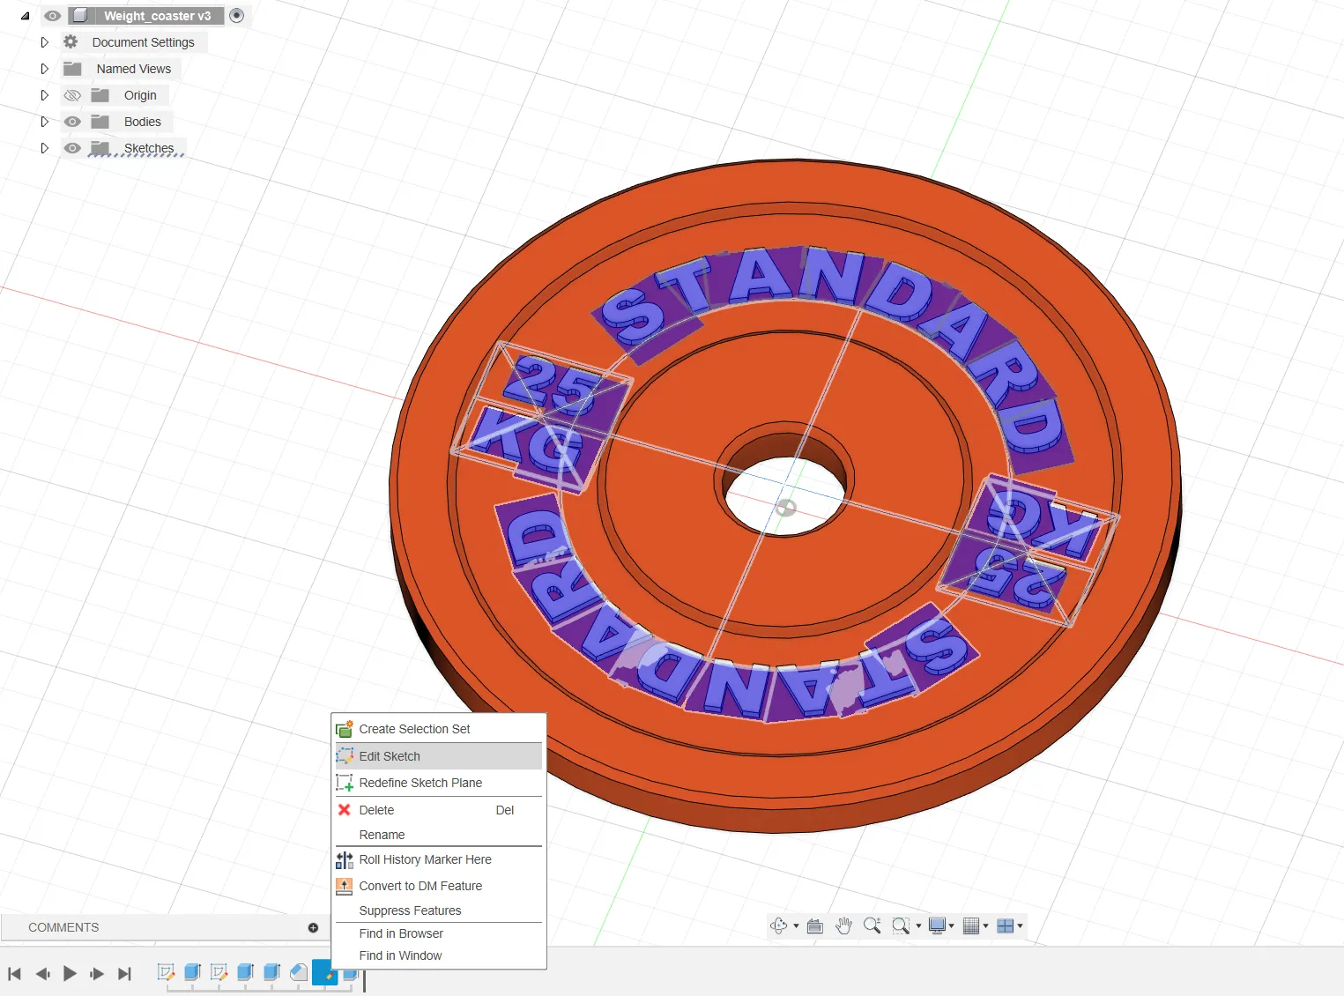1344x996 pixels.
Task: Step forward one timeline feature
Action: tap(97, 974)
